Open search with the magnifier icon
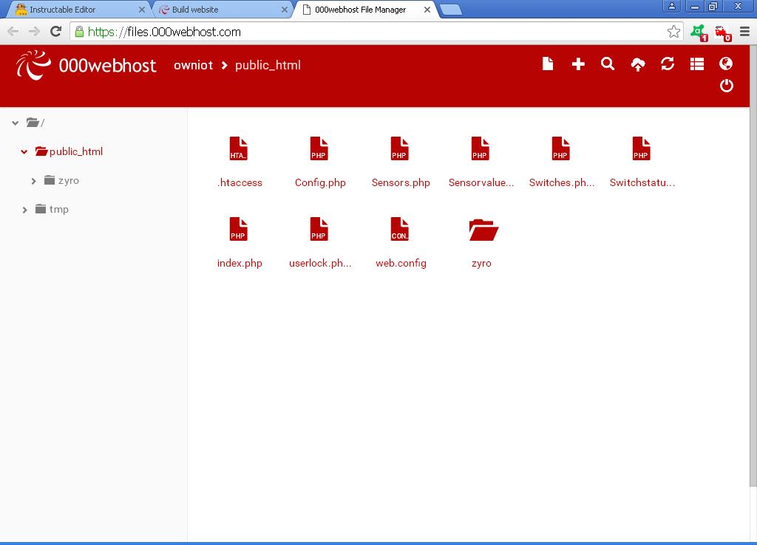 point(608,64)
